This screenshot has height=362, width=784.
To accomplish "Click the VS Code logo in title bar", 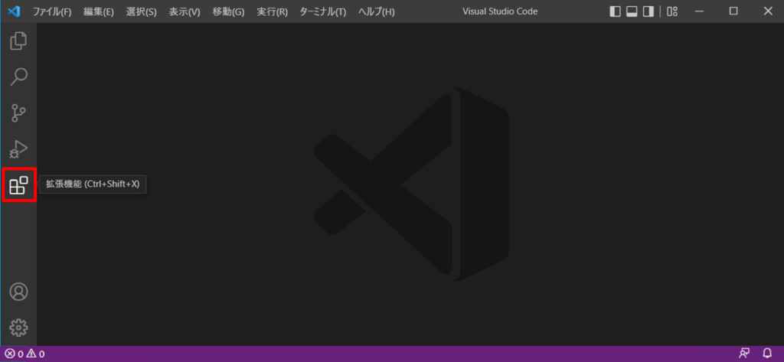I will coord(14,11).
